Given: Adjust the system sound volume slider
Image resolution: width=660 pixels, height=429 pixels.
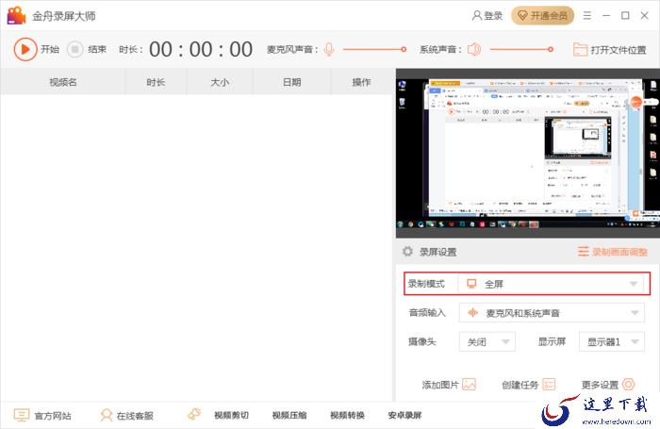Looking at the screenshot, I should coord(521,49).
